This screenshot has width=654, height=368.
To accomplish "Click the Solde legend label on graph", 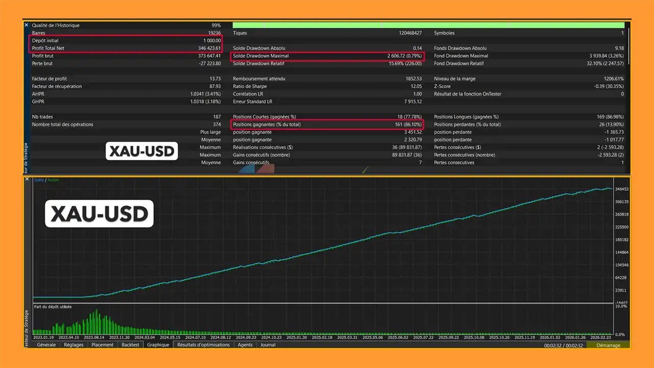I will (x=39, y=180).
